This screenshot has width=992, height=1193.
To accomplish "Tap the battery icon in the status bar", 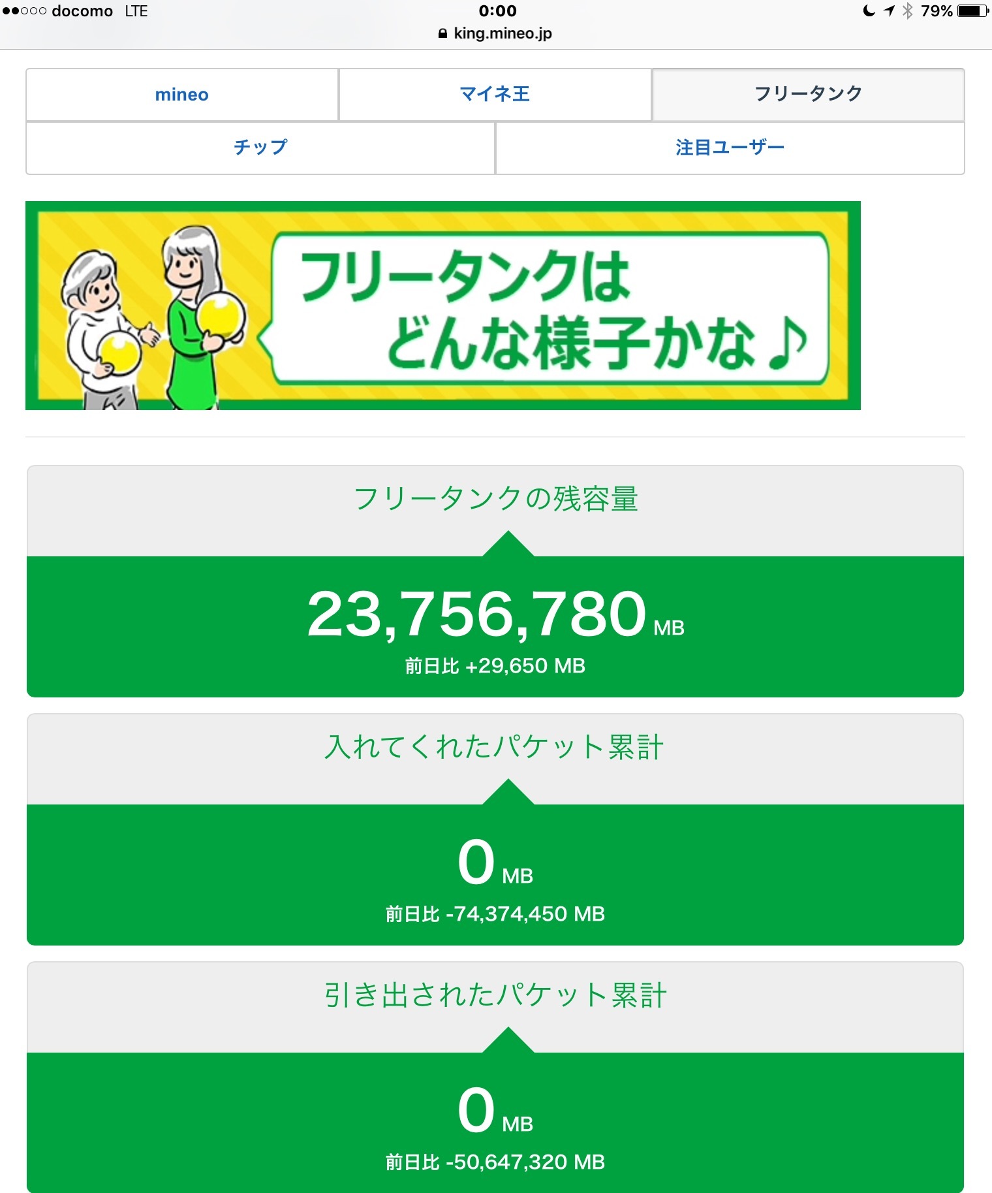I will (x=972, y=11).
